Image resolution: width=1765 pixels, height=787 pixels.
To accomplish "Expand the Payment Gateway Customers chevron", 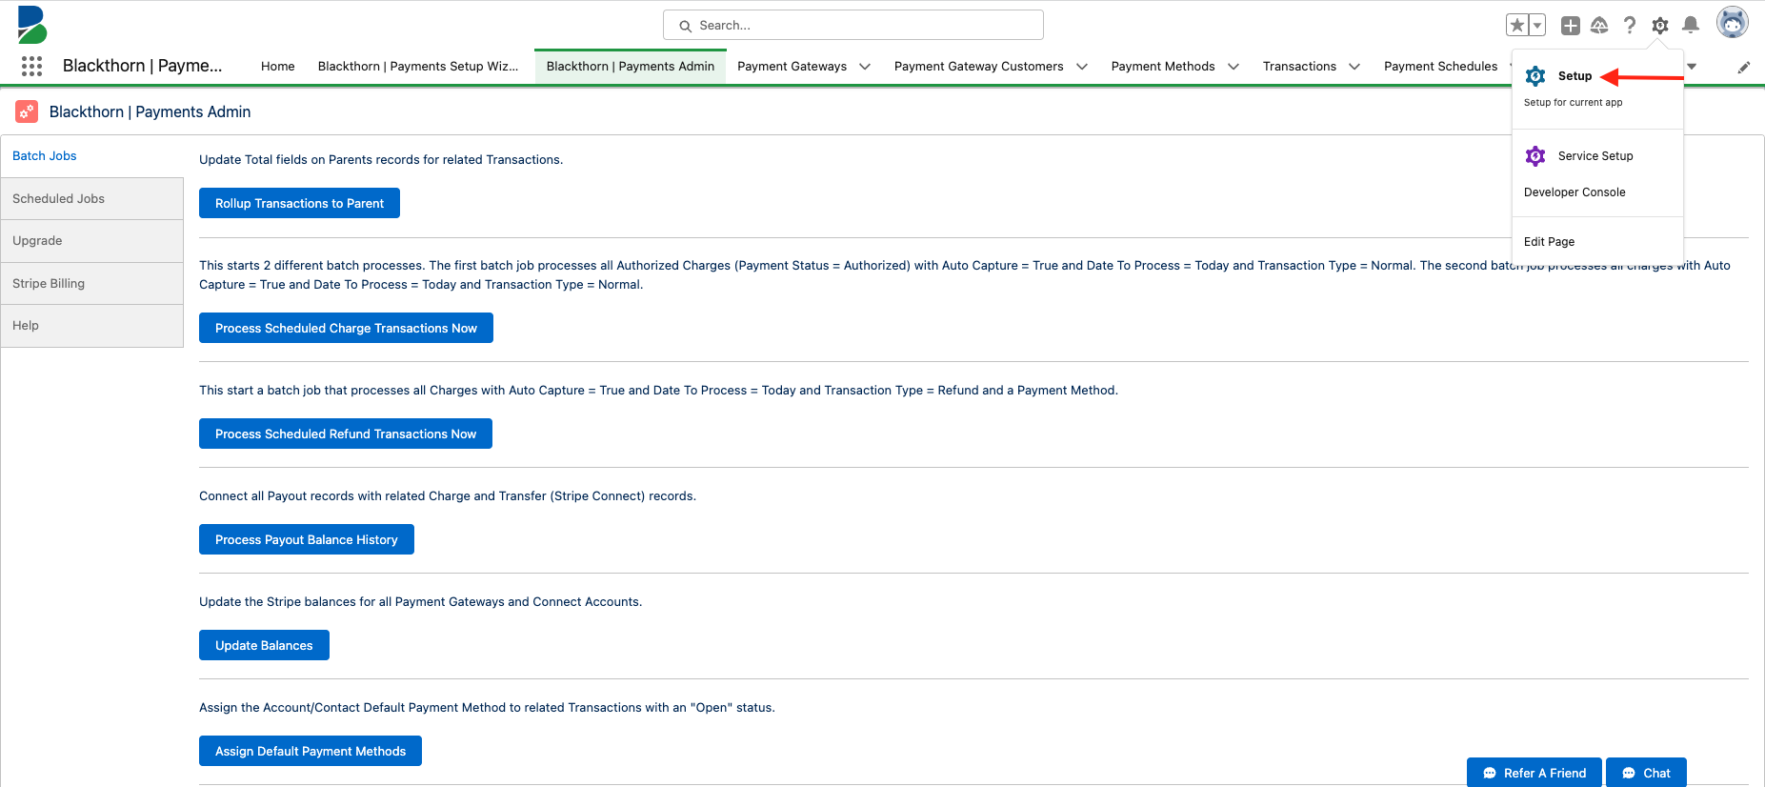I will 1082,67.
